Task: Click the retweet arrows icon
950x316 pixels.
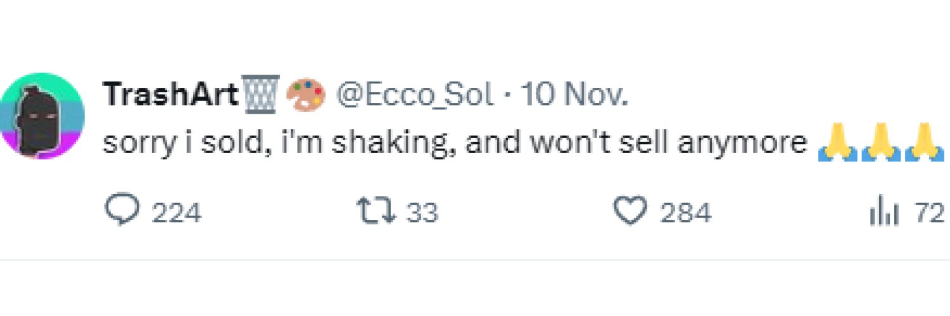Action: pyautogui.click(x=376, y=212)
